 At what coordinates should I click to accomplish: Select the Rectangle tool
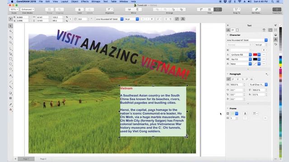tap(10, 59)
